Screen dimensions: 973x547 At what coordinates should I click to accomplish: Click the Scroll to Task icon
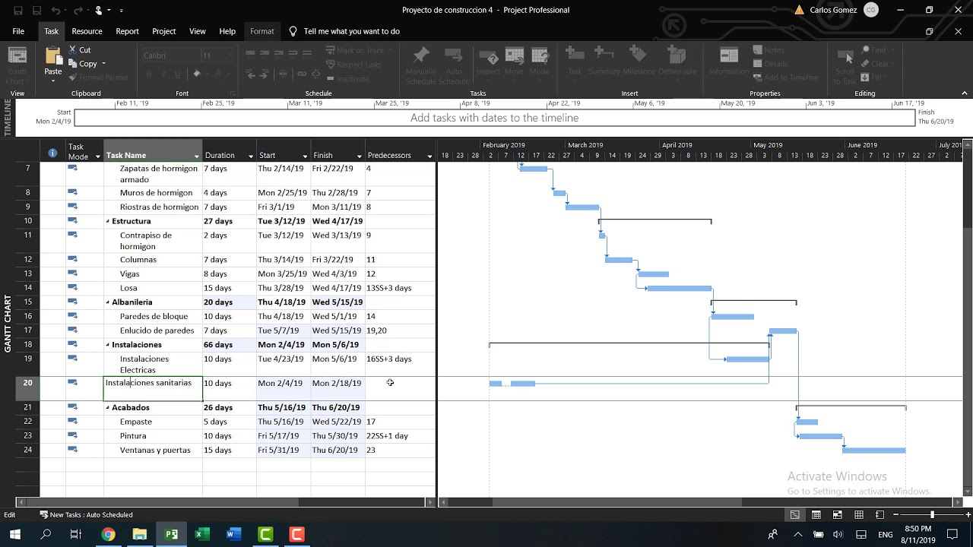845,58
